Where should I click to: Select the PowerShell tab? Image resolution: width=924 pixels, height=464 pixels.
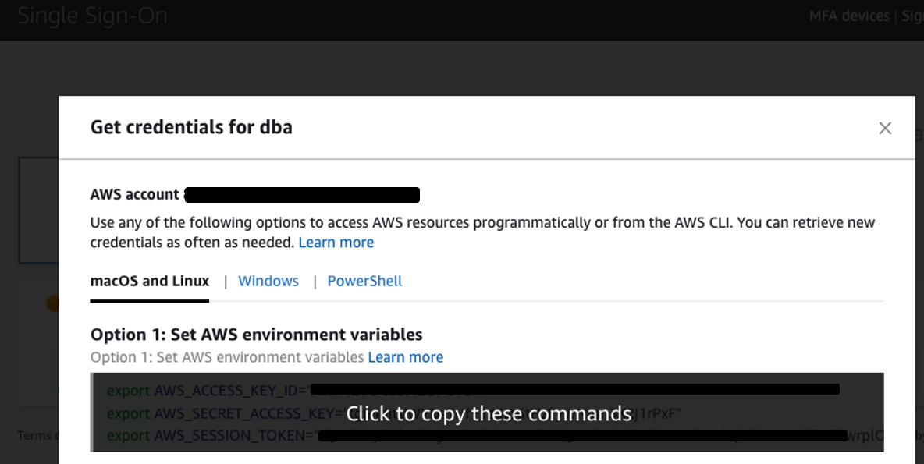pos(364,282)
